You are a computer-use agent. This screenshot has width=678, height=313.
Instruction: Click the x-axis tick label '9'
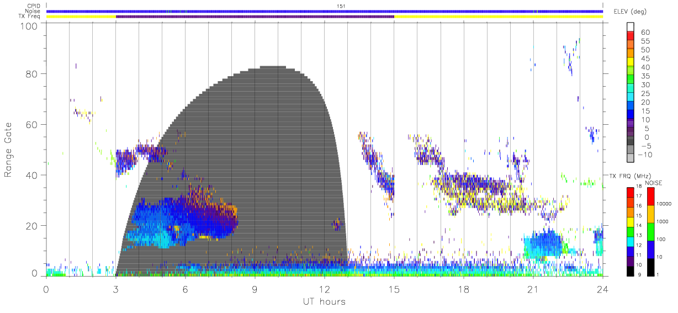(x=255, y=289)
